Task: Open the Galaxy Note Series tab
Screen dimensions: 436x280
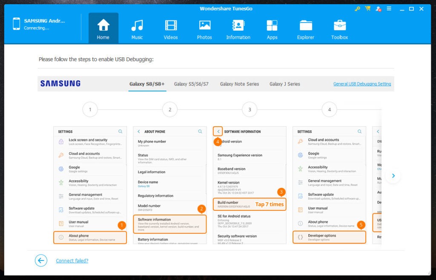Action: 239,84
